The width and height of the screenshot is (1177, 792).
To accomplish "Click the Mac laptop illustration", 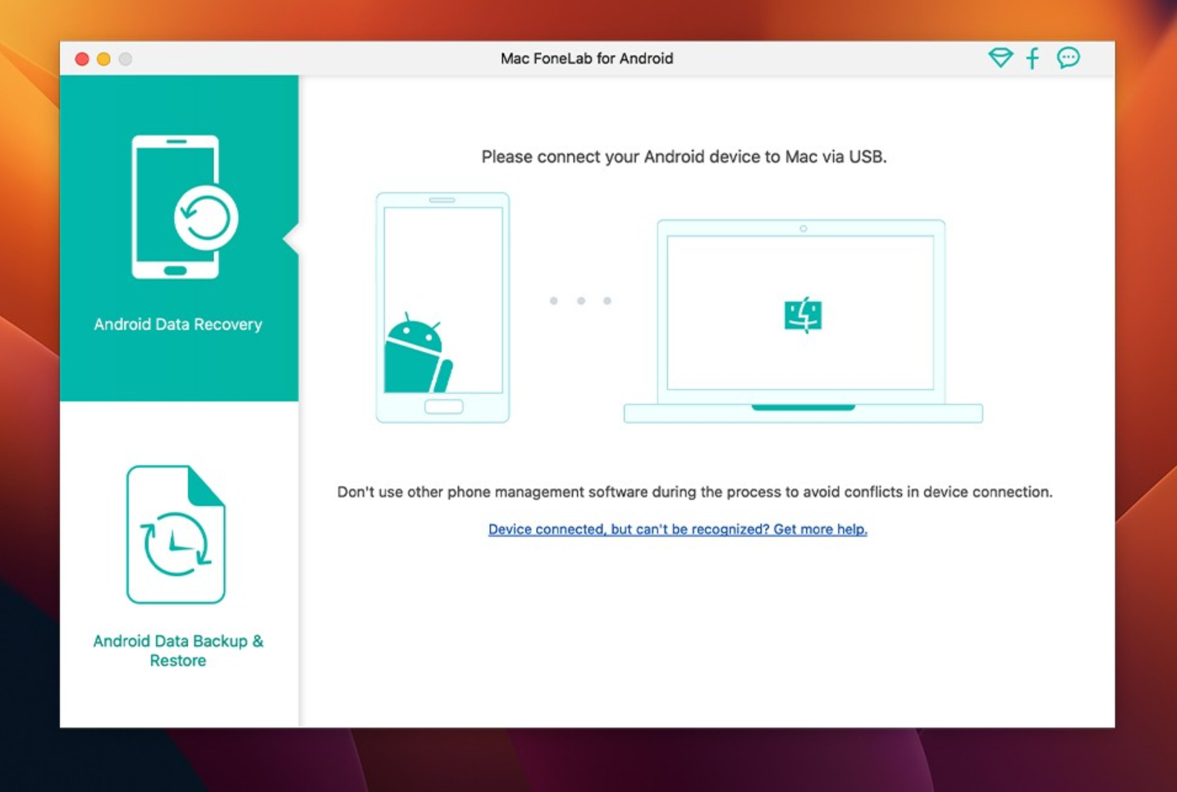I will 803,321.
